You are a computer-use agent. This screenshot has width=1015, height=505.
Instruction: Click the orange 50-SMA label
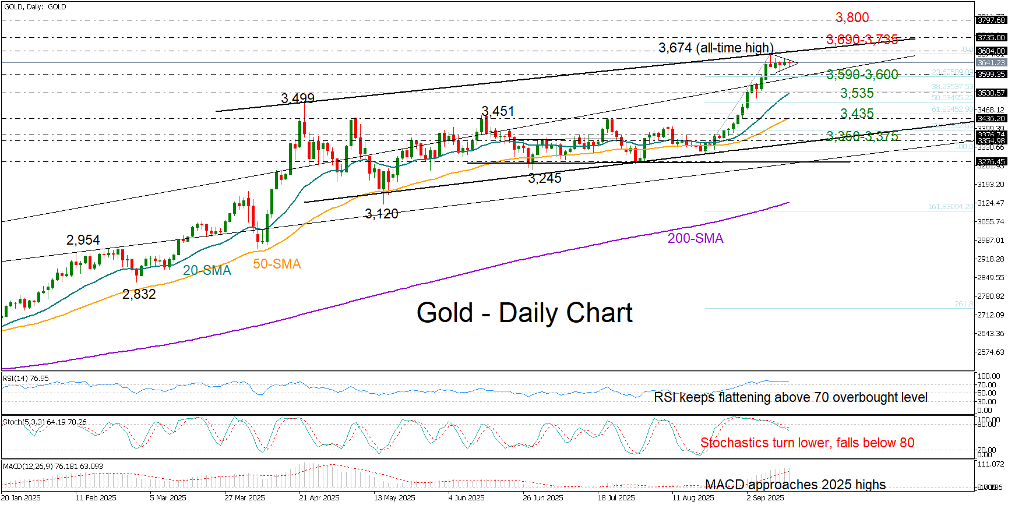point(277,264)
